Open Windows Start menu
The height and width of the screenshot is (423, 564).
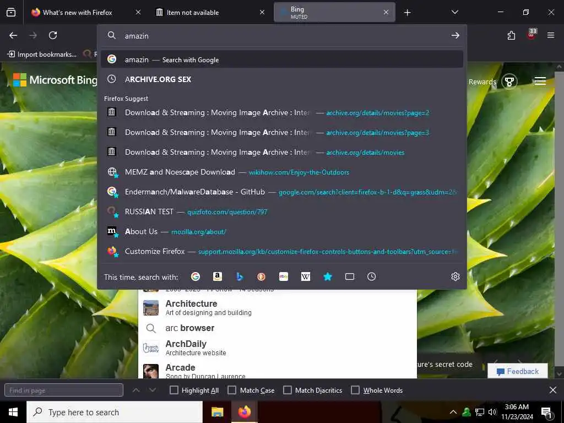(13, 412)
